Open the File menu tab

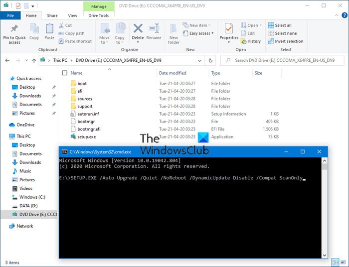tap(10, 15)
